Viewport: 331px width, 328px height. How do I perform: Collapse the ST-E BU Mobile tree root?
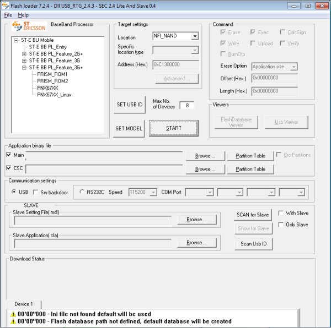(x=16, y=40)
